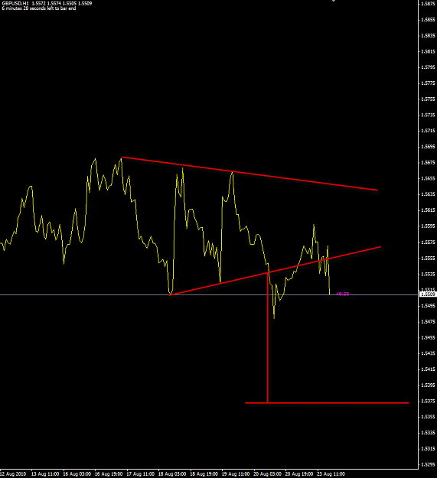437x478 pixels.
Task: Click the '16 Aug 03:00' time axis label
Action: 77,474
